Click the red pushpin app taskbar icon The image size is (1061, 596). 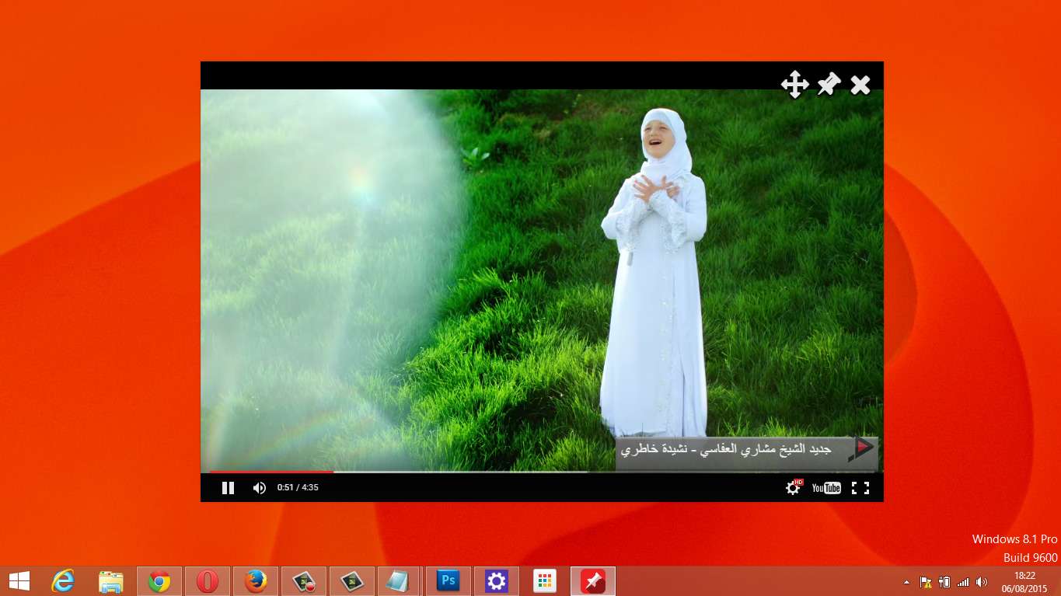click(x=593, y=580)
